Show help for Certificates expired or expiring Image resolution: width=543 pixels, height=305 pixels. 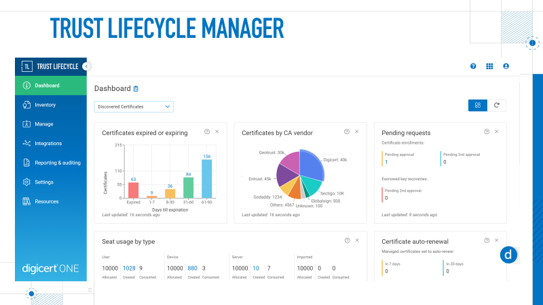[x=207, y=131]
